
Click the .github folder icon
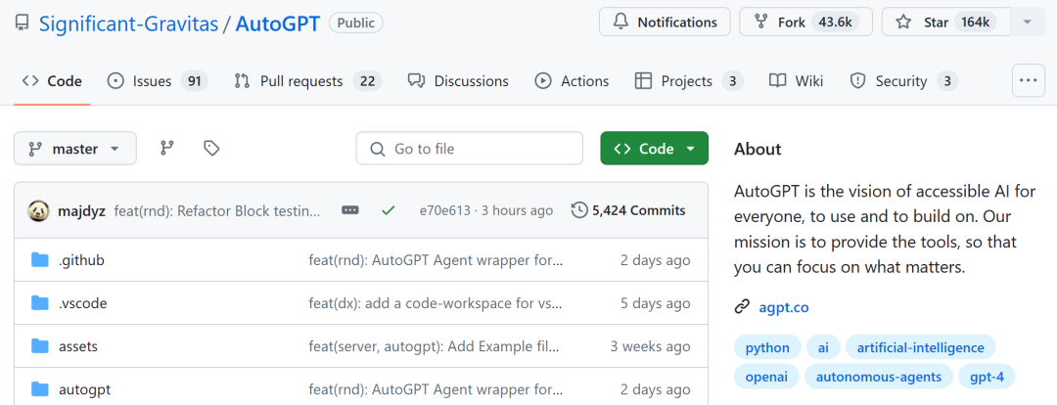[40, 260]
